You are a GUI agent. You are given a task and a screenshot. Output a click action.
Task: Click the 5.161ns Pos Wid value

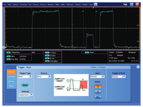pos(22,59)
